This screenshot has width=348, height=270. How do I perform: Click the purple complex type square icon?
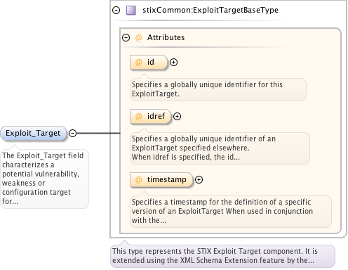pyautogui.click(x=131, y=11)
